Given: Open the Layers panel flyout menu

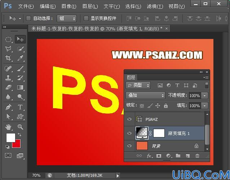Looking at the screenshot, I should pyautogui.click(x=206, y=77).
